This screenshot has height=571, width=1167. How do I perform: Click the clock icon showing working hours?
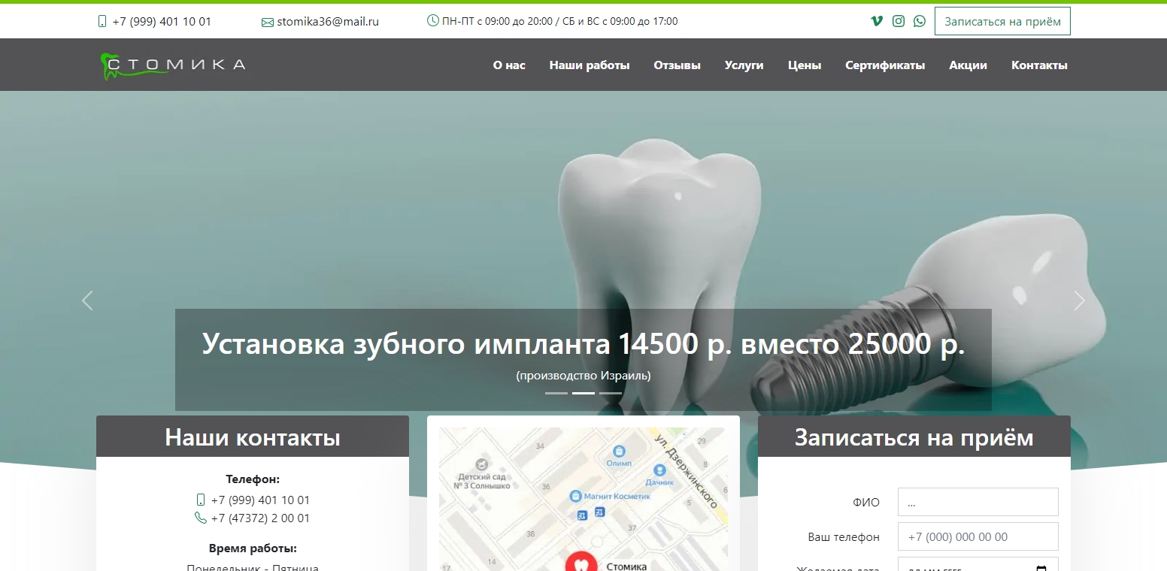pyautogui.click(x=433, y=21)
